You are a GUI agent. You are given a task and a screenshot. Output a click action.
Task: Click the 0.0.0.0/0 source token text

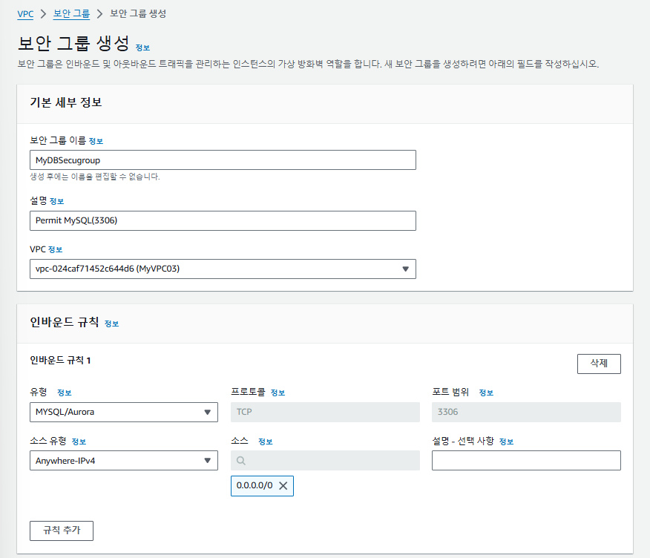pos(255,485)
